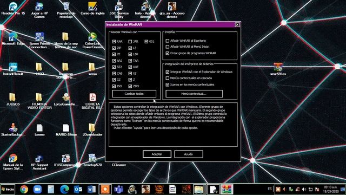Toggle the TAR association checkbox

(130, 61)
